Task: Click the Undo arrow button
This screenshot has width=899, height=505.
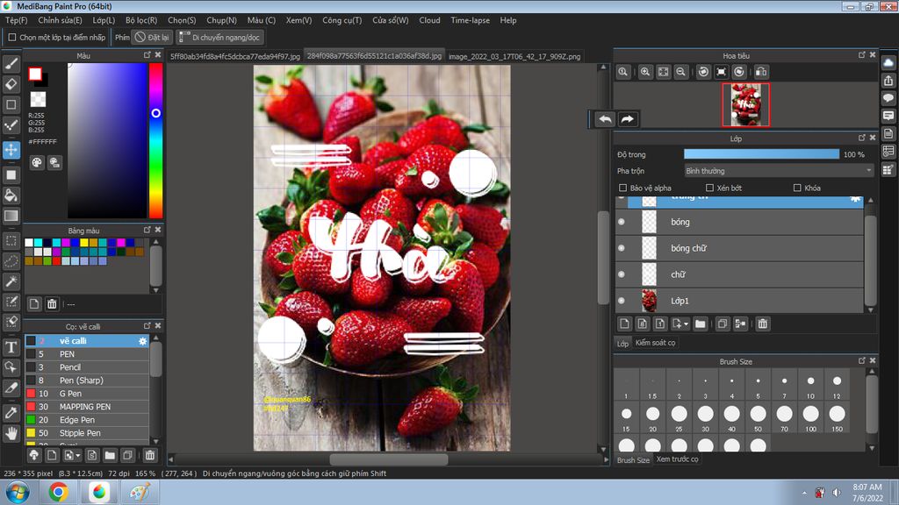Action: click(x=605, y=119)
